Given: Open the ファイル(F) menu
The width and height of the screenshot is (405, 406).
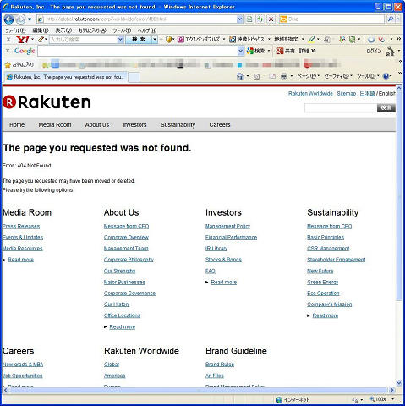Looking at the screenshot, I should coord(16,30).
